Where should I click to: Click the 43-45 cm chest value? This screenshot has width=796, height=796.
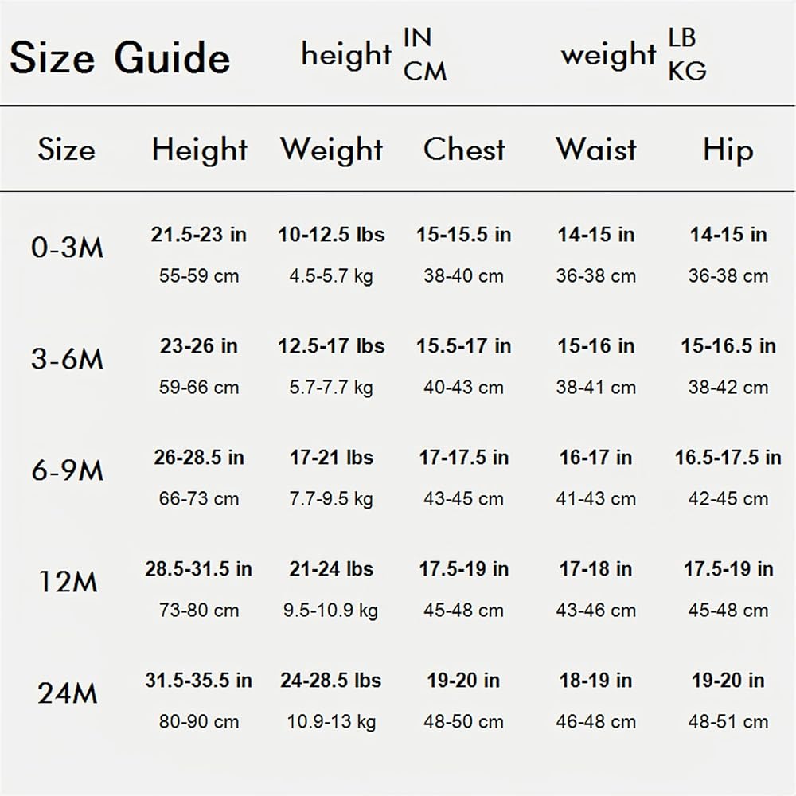coord(463,498)
